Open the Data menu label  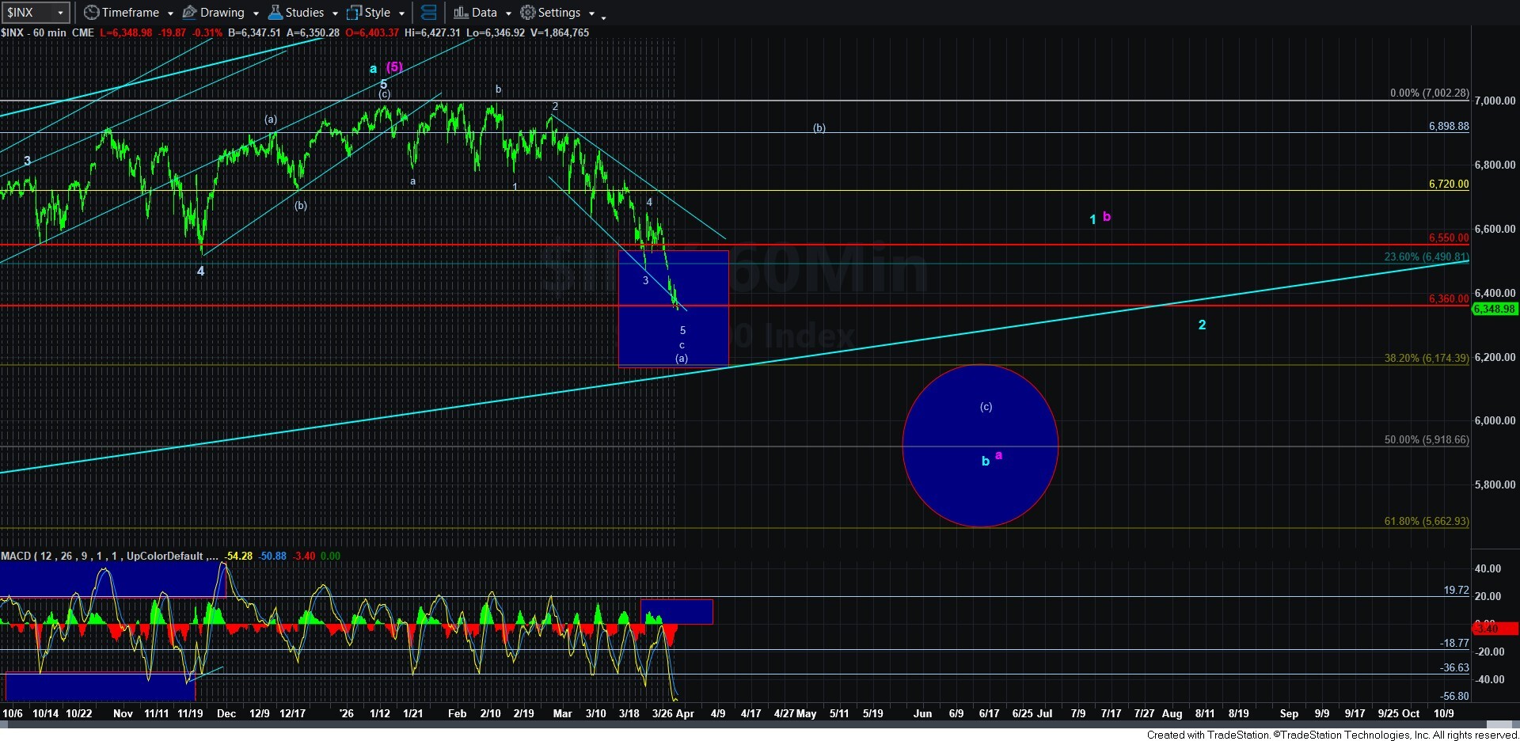coord(484,13)
